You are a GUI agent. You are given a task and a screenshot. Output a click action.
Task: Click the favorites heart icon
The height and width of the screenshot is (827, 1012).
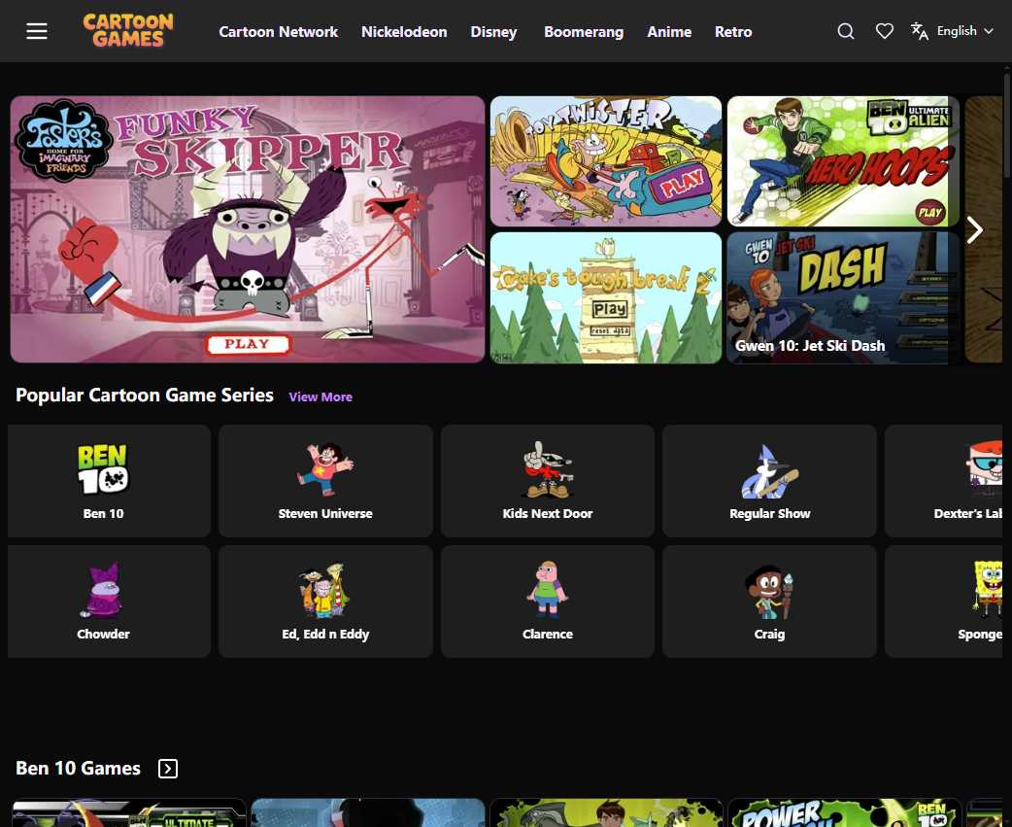tap(885, 31)
